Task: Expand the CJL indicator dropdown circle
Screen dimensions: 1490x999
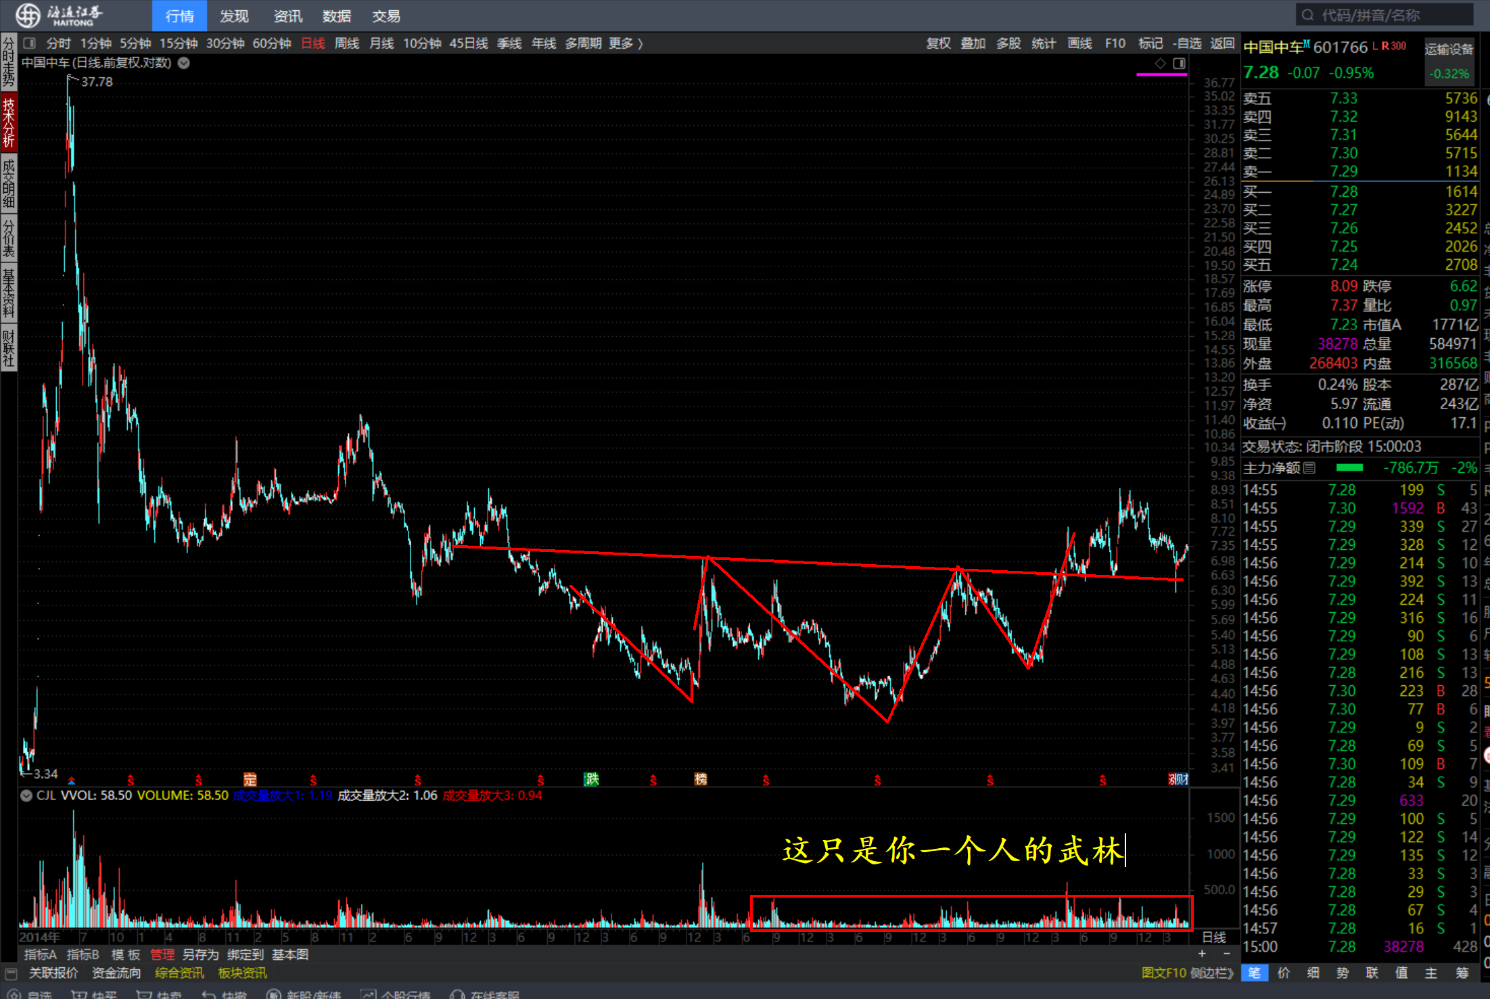Action: (x=26, y=795)
